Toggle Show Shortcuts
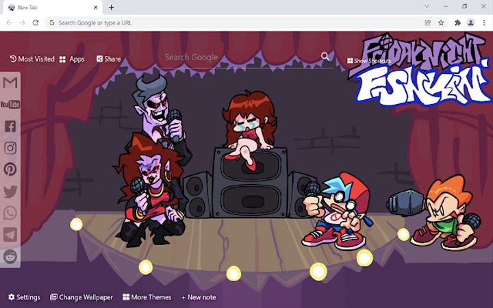 369,61
